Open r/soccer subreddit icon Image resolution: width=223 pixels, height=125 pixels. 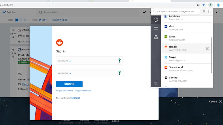[x=20, y=50]
